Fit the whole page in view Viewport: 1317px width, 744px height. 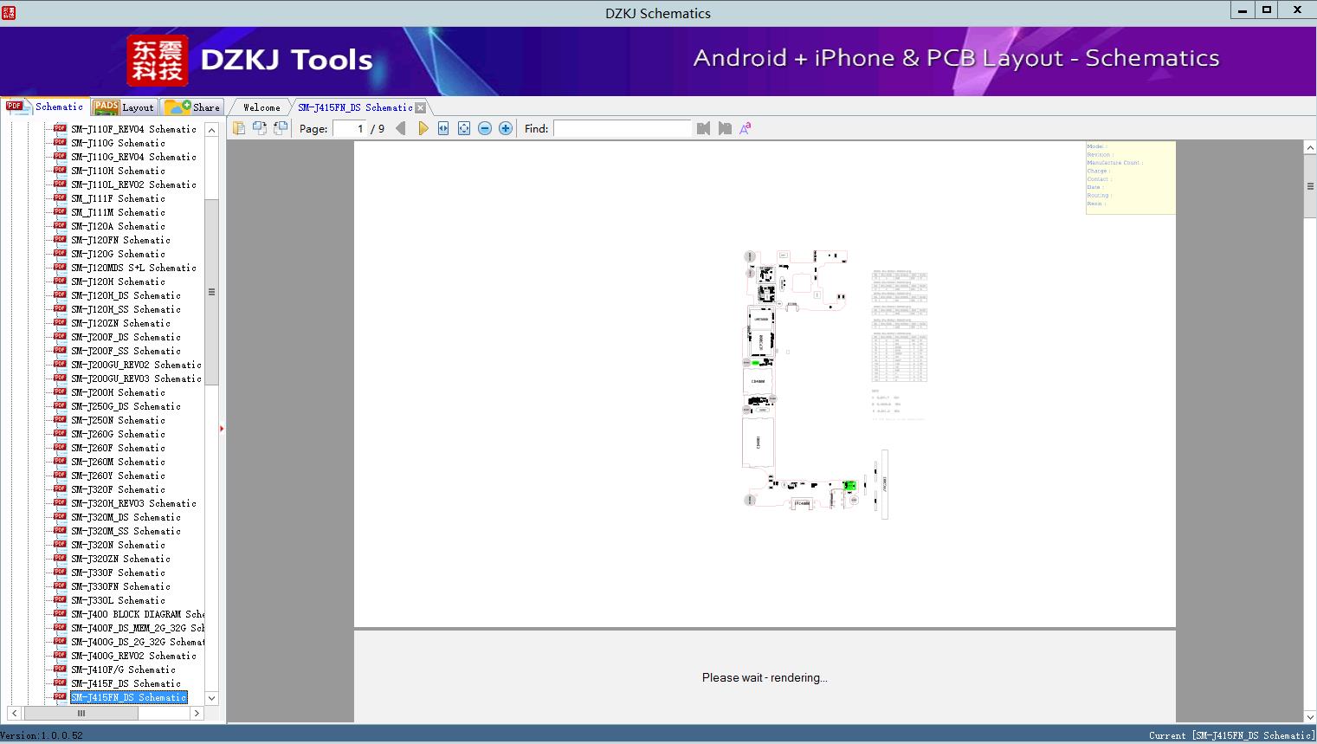click(x=464, y=128)
